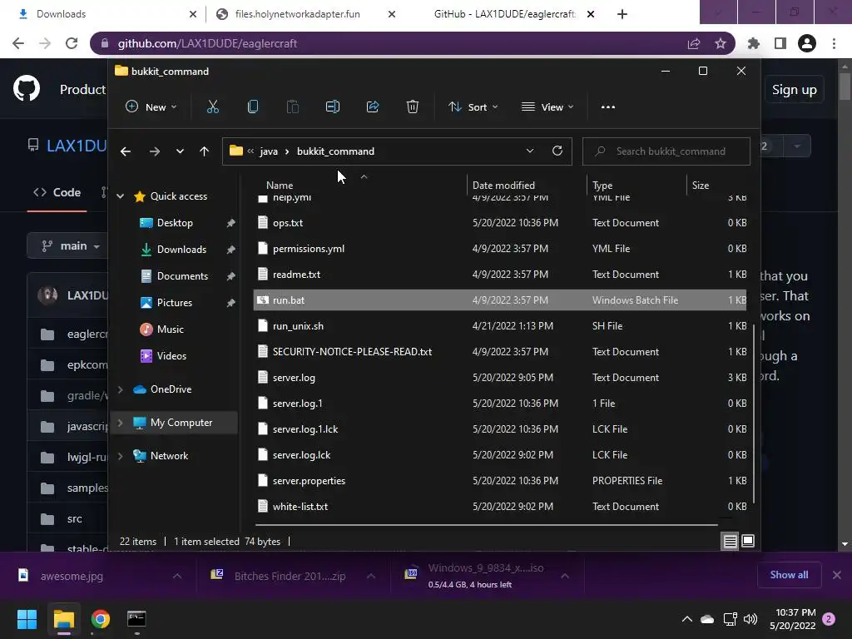Select the ops.txt file
The width and height of the screenshot is (852, 639).
click(x=499, y=223)
